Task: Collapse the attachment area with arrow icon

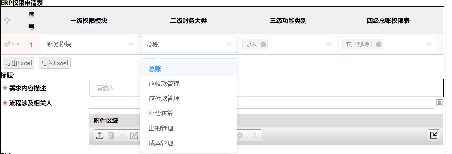Action: pyautogui.click(x=434, y=135)
